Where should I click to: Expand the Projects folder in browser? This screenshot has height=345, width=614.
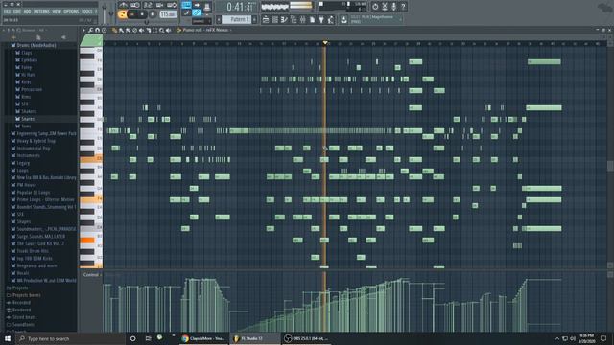point(19,287)
